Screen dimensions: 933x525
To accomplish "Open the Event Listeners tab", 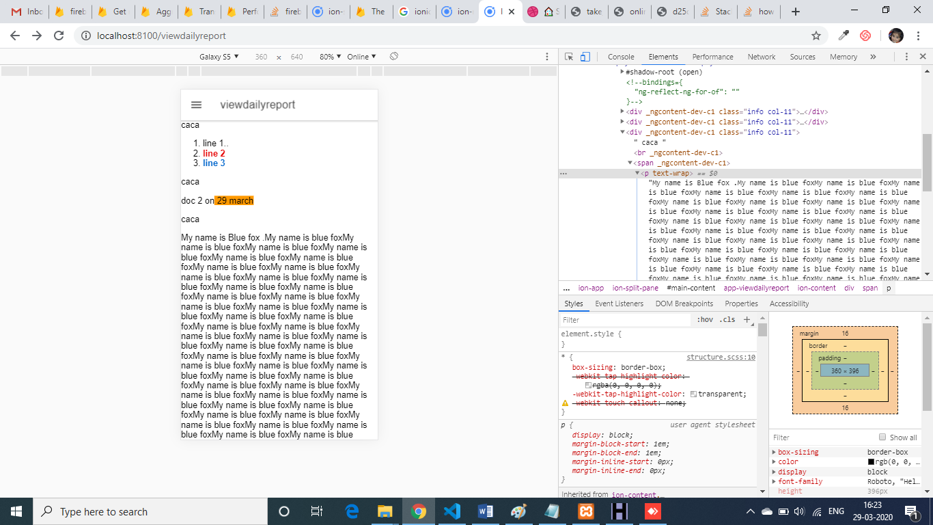I will pyautogui.click(x=619, y=304).
